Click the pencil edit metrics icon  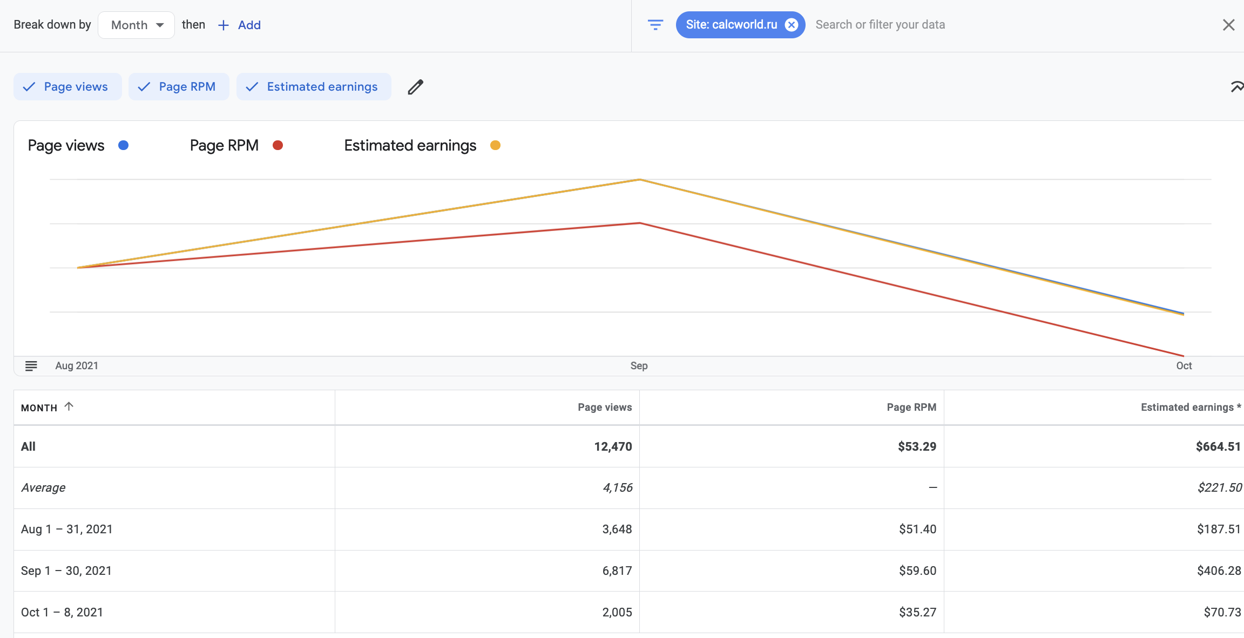click(415, 87)
